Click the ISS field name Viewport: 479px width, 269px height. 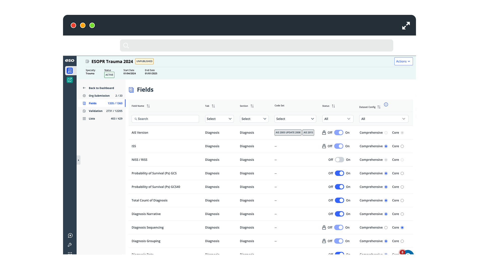[134, 146]
